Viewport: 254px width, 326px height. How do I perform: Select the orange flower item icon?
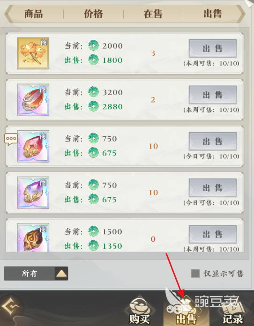(x=33, y=53)
